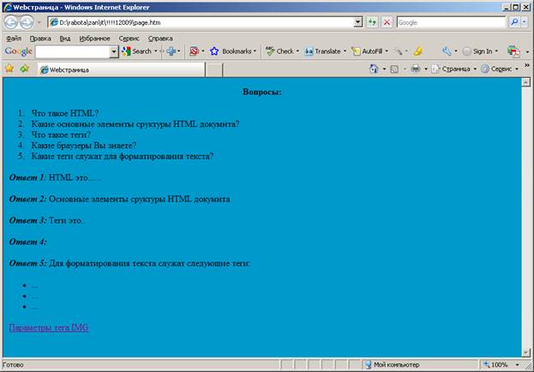Click the Back navigation arrow
This screenshot has width=534, height=372.
10,22
